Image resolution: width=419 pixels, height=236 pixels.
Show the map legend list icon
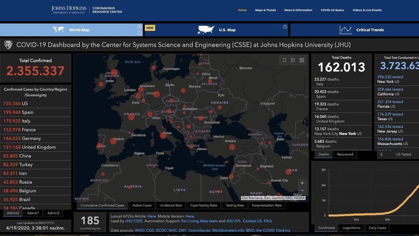click(293, 60)
